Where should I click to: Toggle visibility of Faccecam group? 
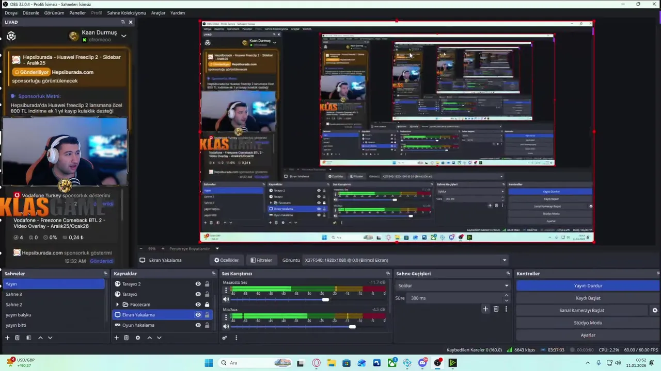click(198, 305)
